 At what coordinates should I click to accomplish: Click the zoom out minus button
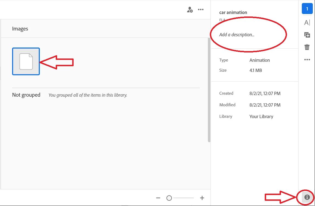tap(158, 198)
